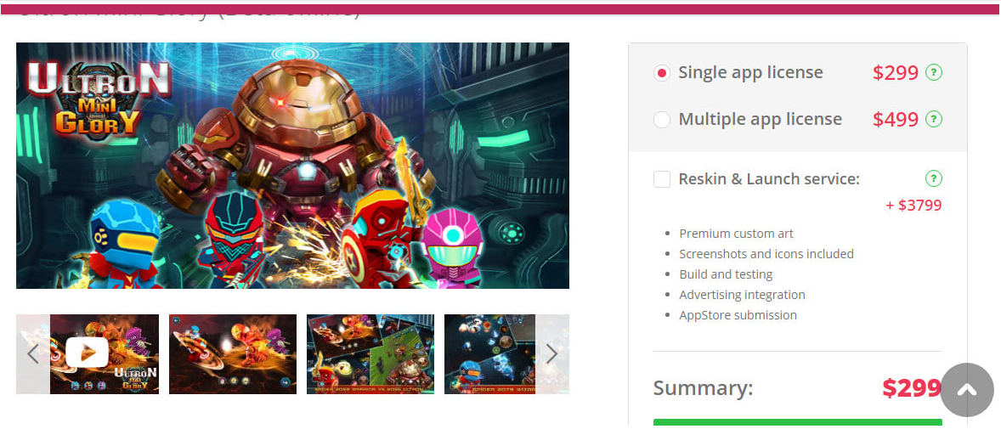Click the scroll-to-top arrow circle button
Screen dimensions: 1001x429
[x=967, y=389]
